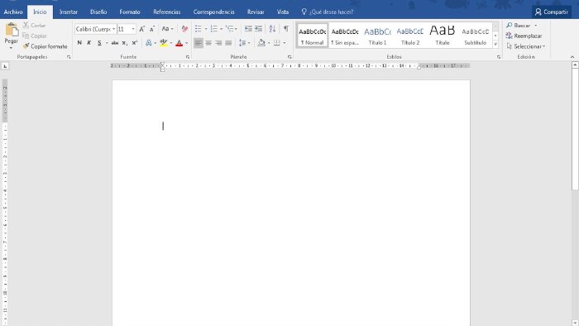
Task: Click the ¿Qué desea hacer? search box
Action: pos(328,12)
